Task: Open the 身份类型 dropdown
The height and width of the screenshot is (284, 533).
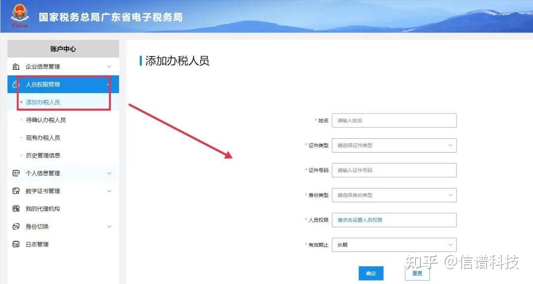Action: tap(394, 195)
